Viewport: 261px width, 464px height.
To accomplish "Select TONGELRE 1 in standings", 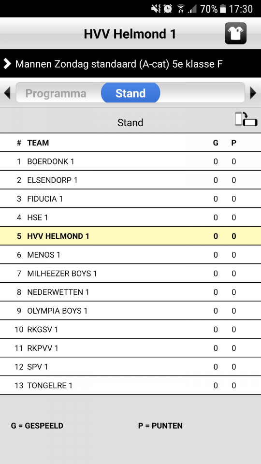I will point(130,385).
